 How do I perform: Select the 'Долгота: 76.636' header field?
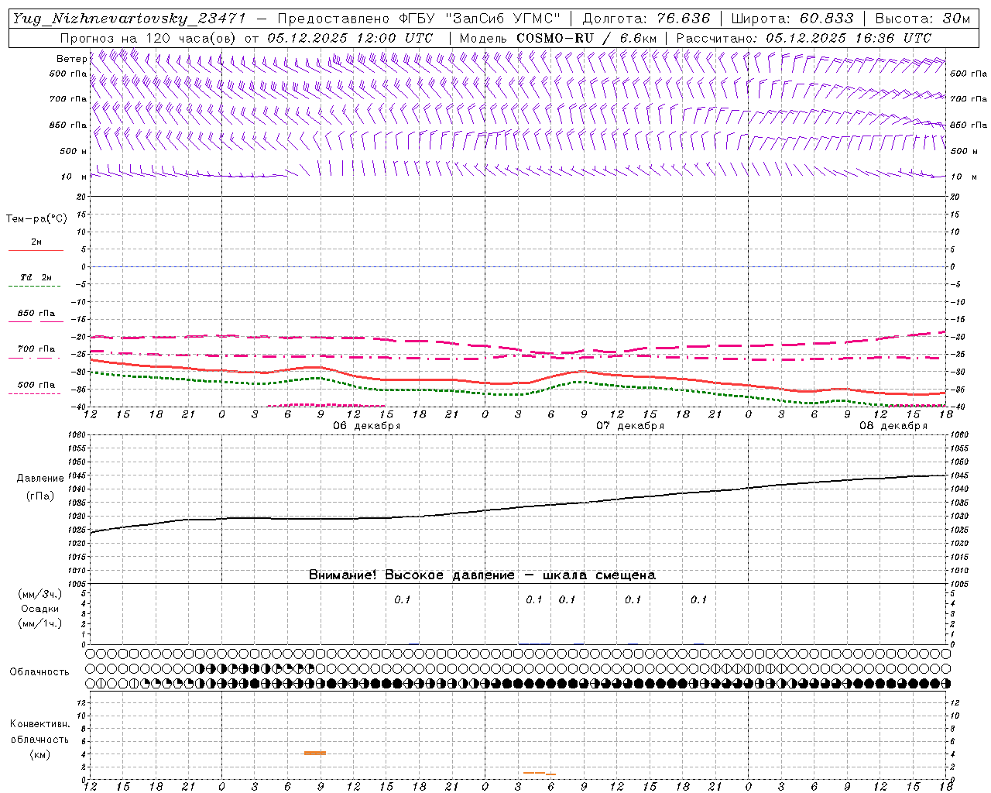pos(646,19)
